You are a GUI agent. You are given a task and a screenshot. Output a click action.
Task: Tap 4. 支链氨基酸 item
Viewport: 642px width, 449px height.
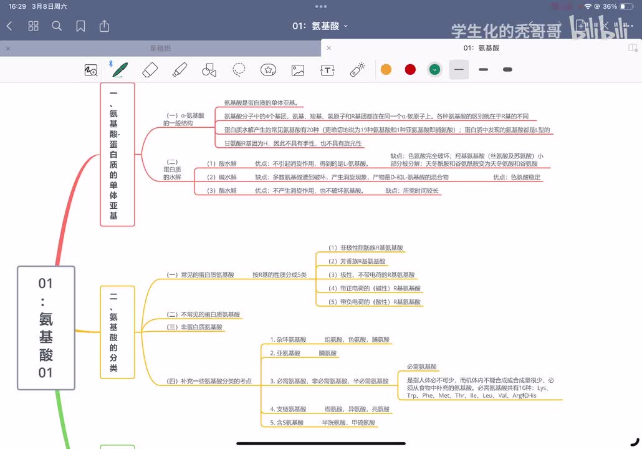(x=288, y=409)
